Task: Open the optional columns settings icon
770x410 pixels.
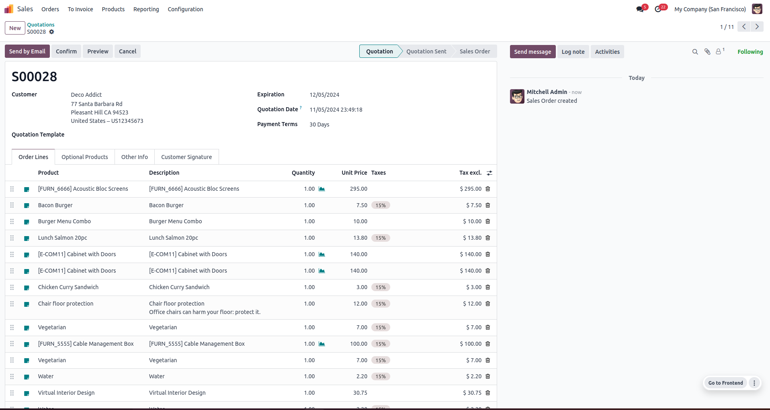Action: click(x=489, y=173)
